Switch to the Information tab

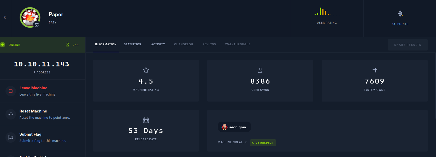pyautogui.click(x=106, y=45)
